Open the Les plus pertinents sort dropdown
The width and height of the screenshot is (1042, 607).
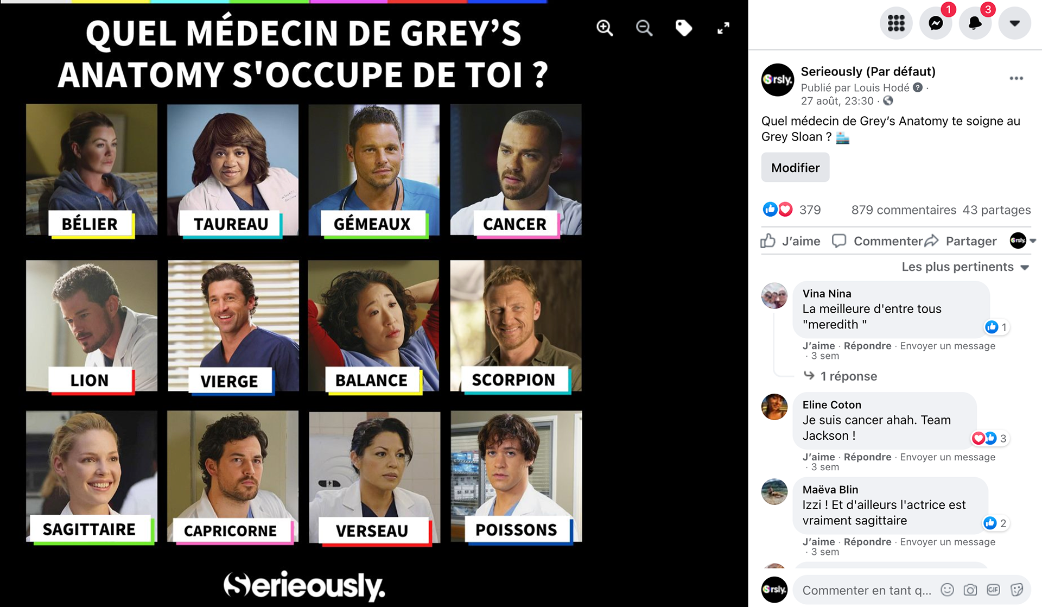965,267
